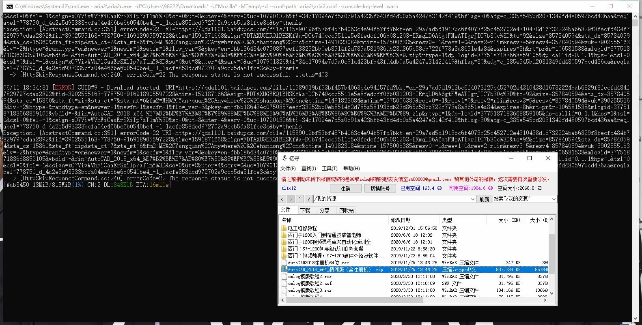Sort by the 修改日期 column header
The width and height of the screenshot is (642, 325).
click(x=414, y=220)
